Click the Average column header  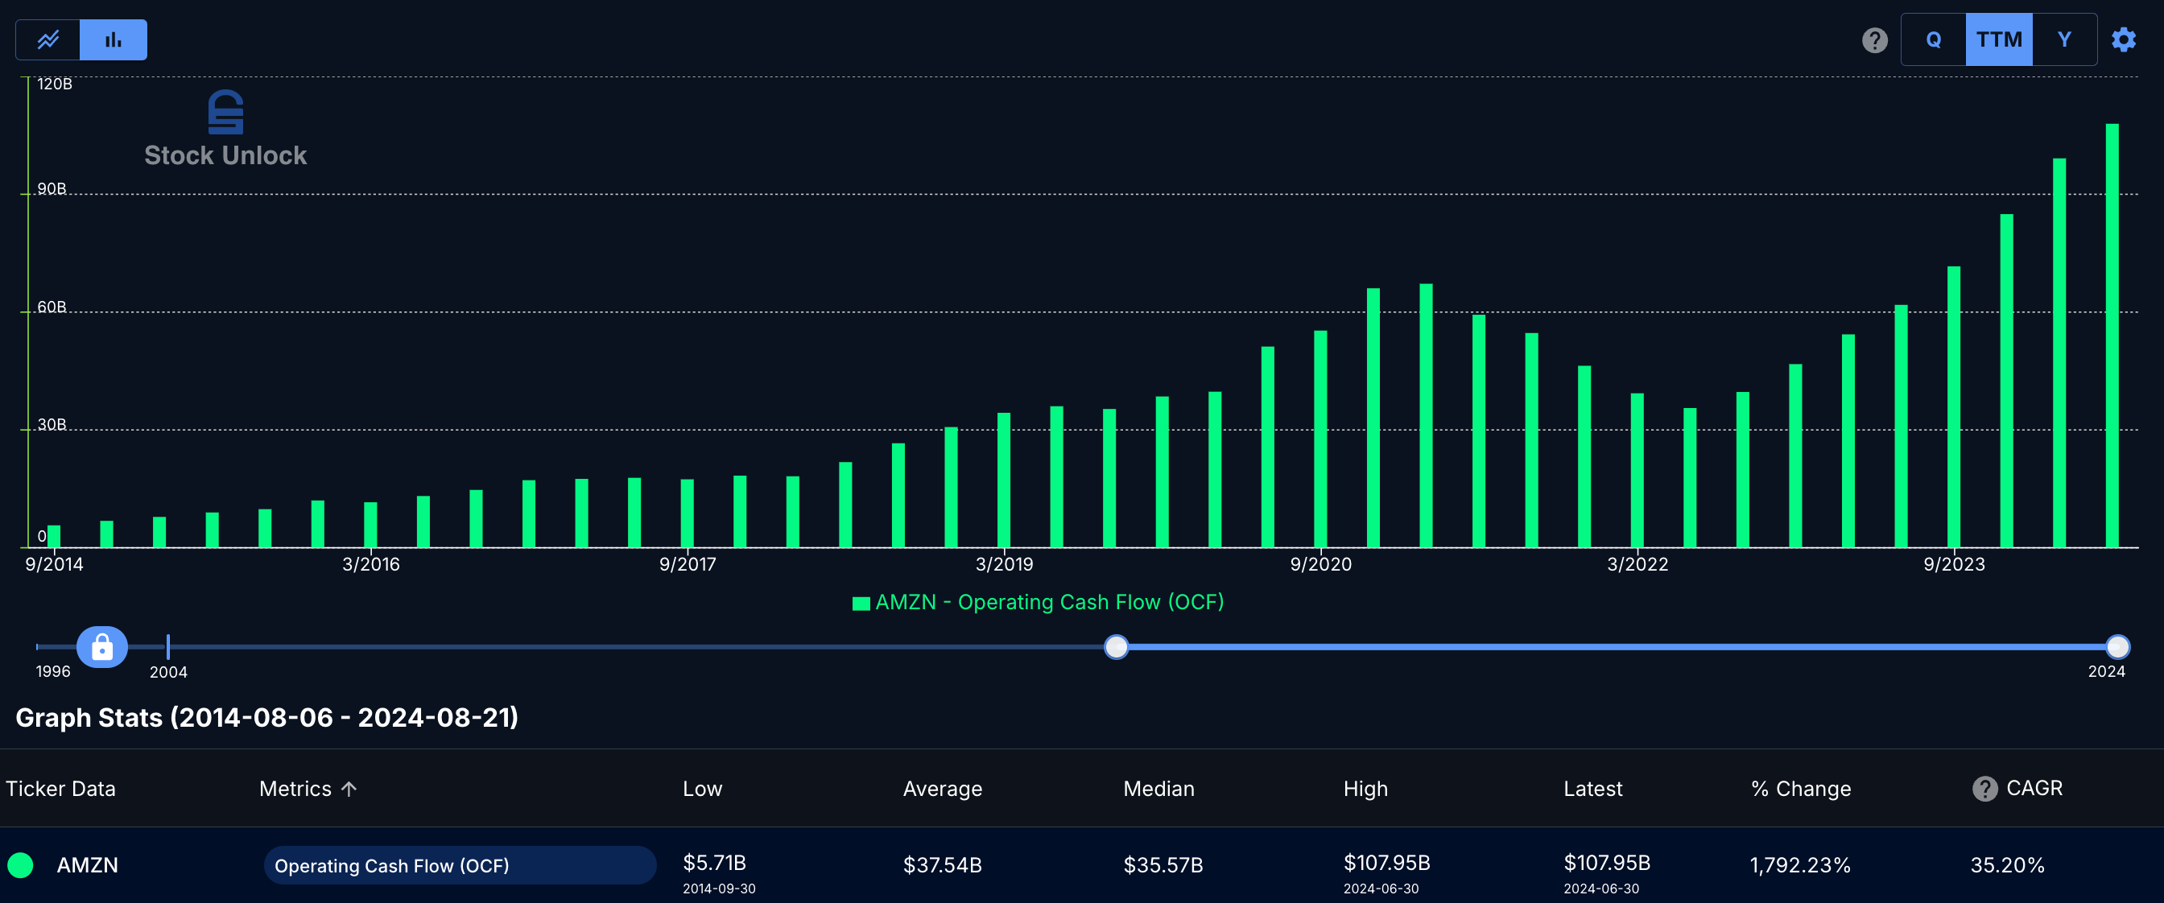coord(943,789)
